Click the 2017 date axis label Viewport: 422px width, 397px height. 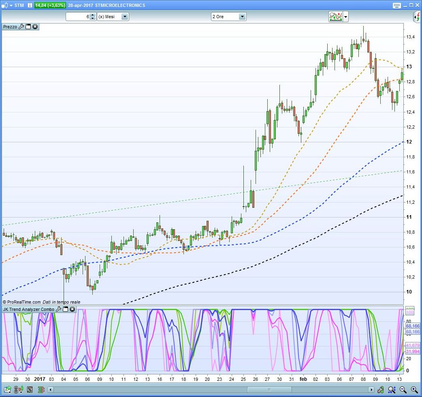[40, 379]
